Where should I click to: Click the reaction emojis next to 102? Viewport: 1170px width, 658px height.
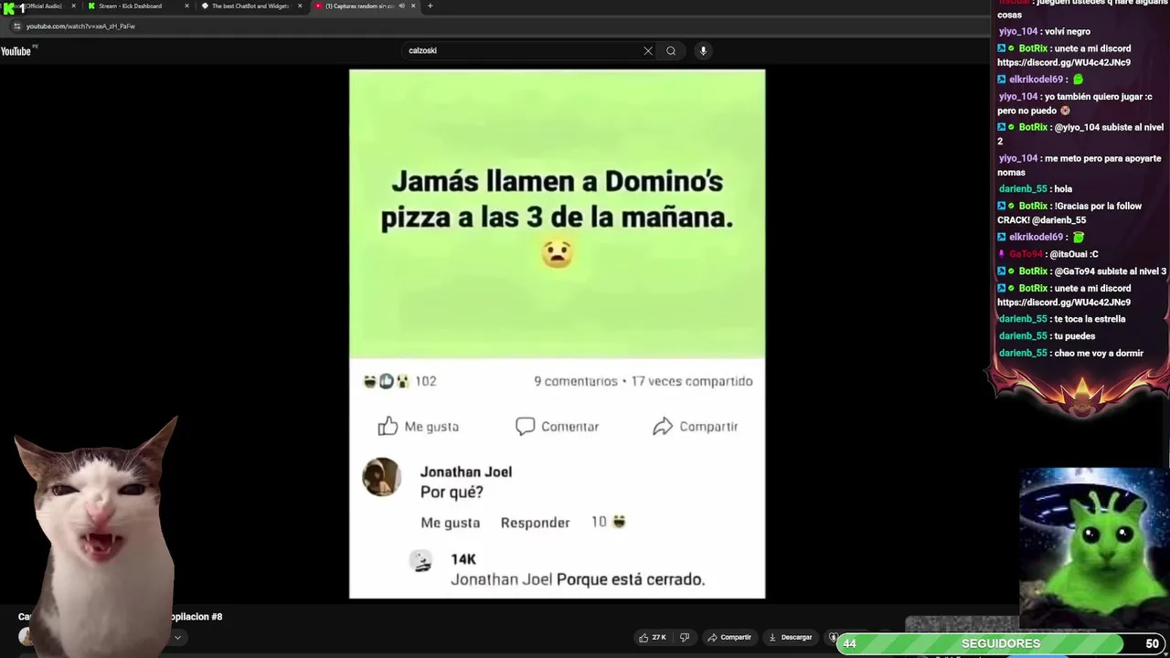(386, 381)
